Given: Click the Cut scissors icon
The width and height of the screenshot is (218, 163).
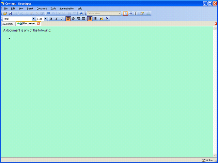Looking at the screenshot, I should (21, 14).
